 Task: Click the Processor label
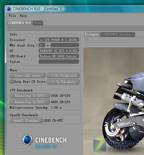(x=17, y=40)
